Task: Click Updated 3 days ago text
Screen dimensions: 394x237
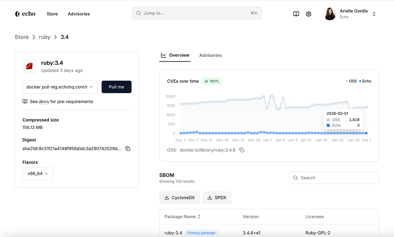Action: click(62, 70)
